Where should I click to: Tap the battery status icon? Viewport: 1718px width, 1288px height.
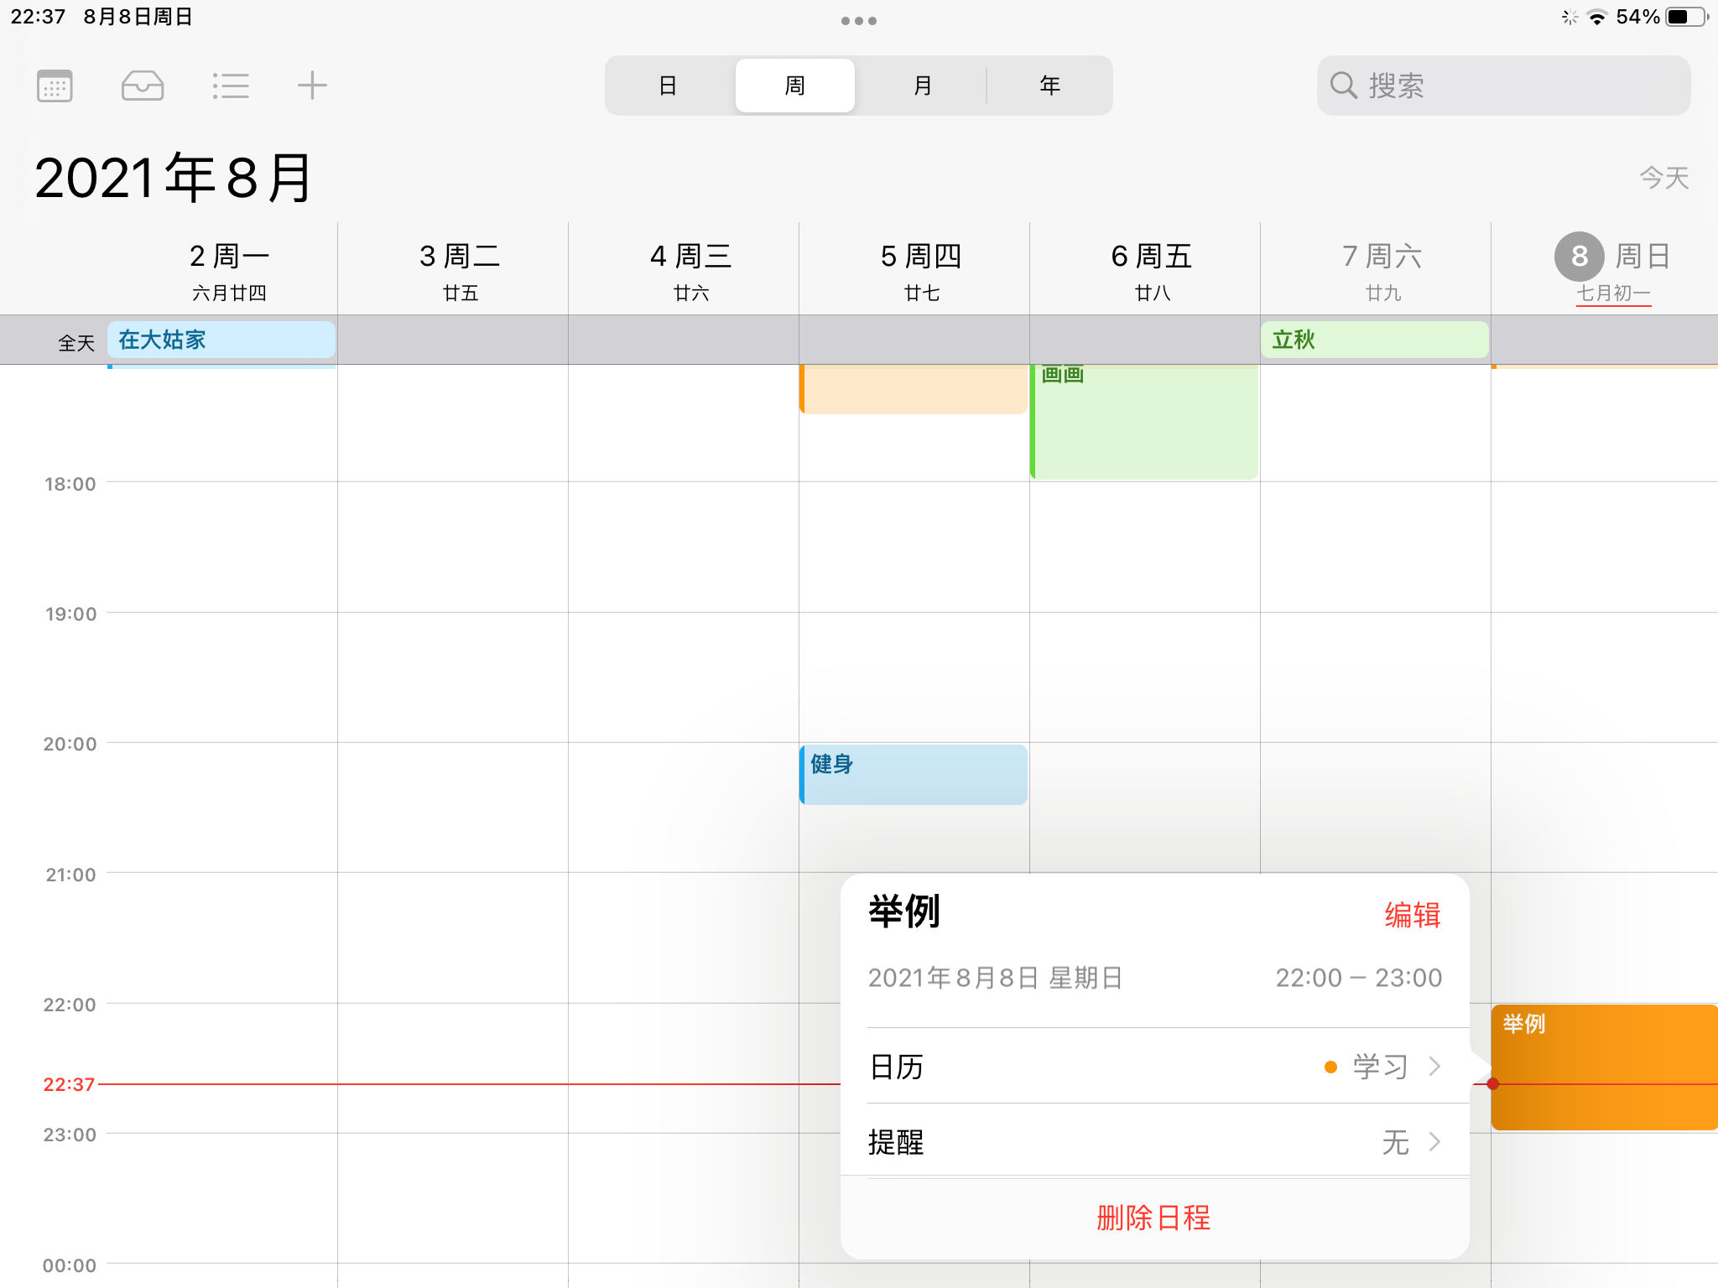(1686, 17)
